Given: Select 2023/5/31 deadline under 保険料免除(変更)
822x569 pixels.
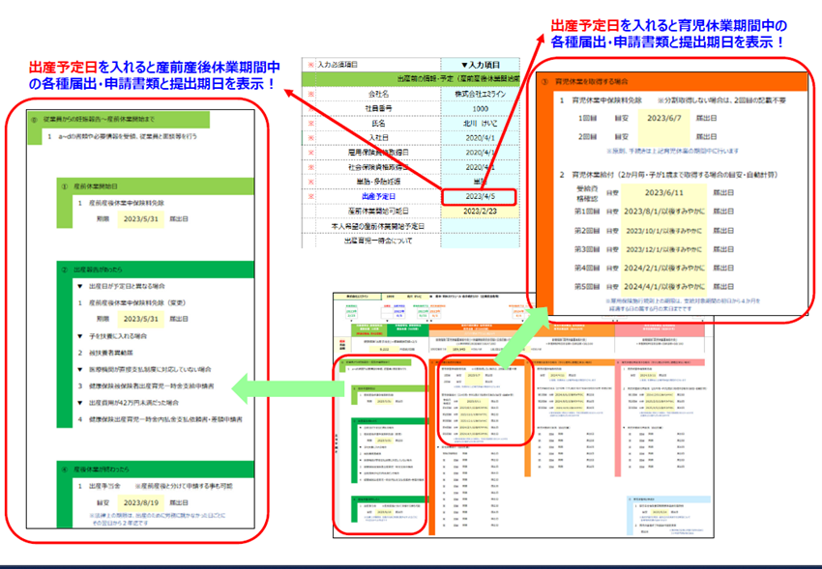Looking at the screenshot, I should coord(140,319).
